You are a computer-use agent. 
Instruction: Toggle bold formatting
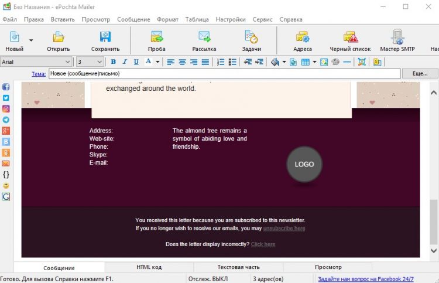click(113, 62)
